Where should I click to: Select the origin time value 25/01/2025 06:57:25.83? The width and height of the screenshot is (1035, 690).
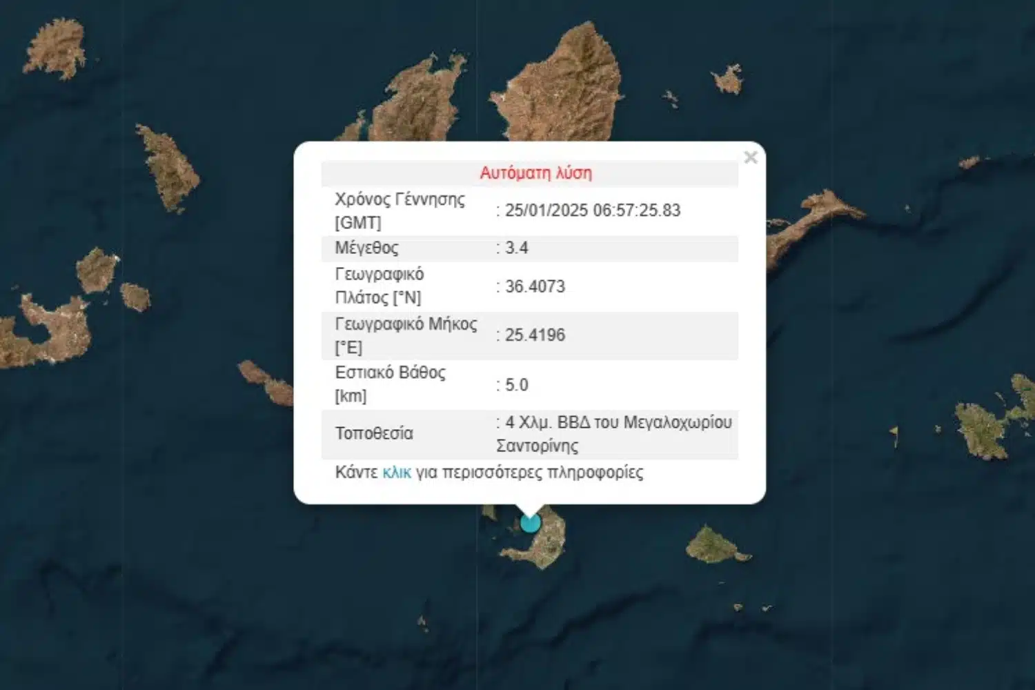coord(592,210)
